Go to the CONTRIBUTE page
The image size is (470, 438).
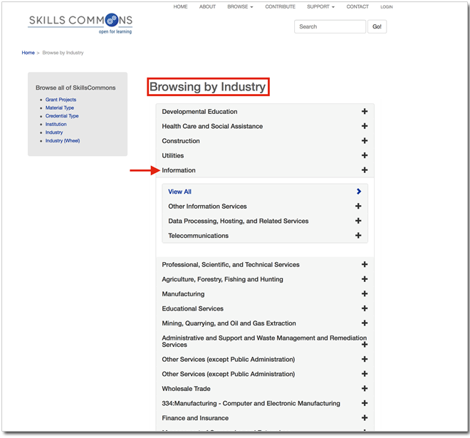[x=281, y=6]
